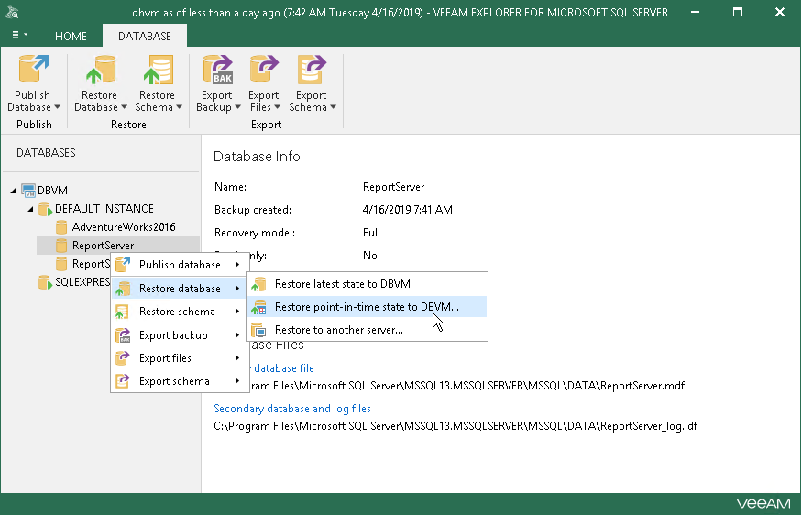This screenshot has height=515, width=801.
Task: Click the SQLEXPRESS instance icon
Action: click(x=46, y=282)
